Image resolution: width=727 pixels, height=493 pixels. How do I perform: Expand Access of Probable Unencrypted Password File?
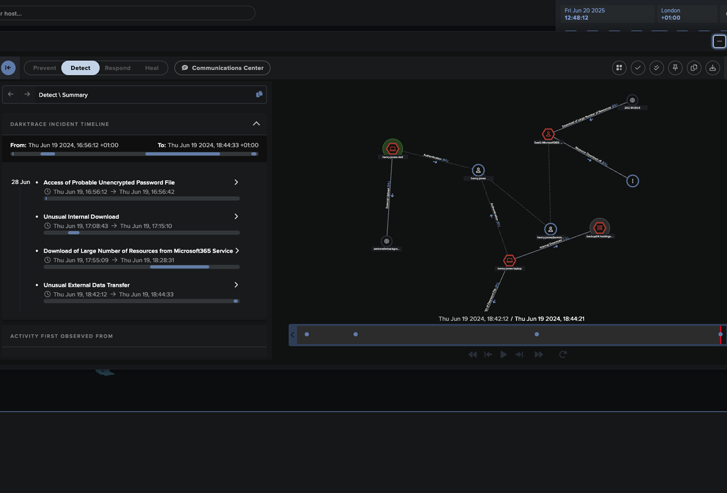(236, 182)
